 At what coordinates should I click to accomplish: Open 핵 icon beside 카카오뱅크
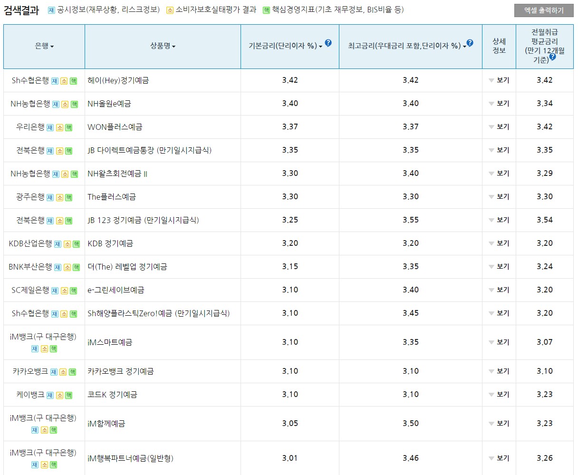73,372
